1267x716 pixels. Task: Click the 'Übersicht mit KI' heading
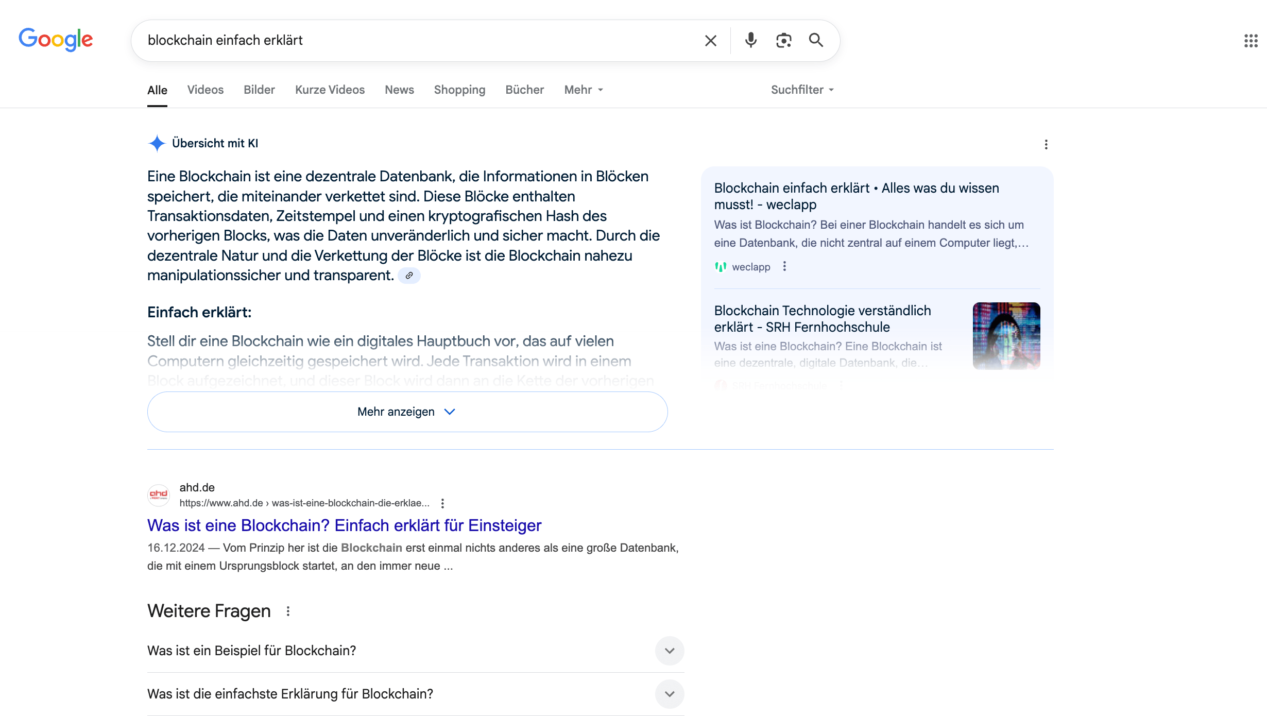coord(215,143)
